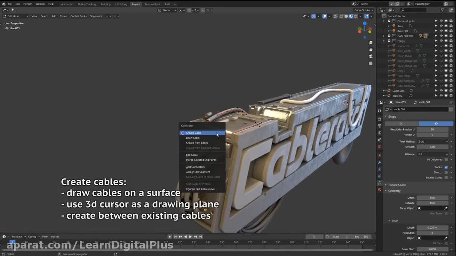456x256 pixels.
Task: Choose Draw Cable from Cablerator menu
Action: point(193,138)
